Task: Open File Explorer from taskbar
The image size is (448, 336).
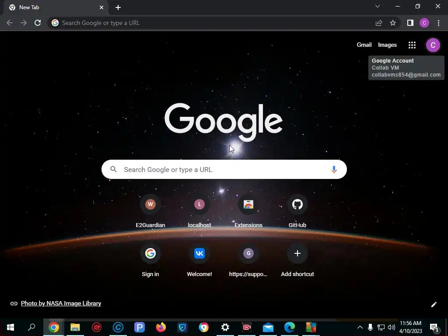Action: tap(75, 327)
